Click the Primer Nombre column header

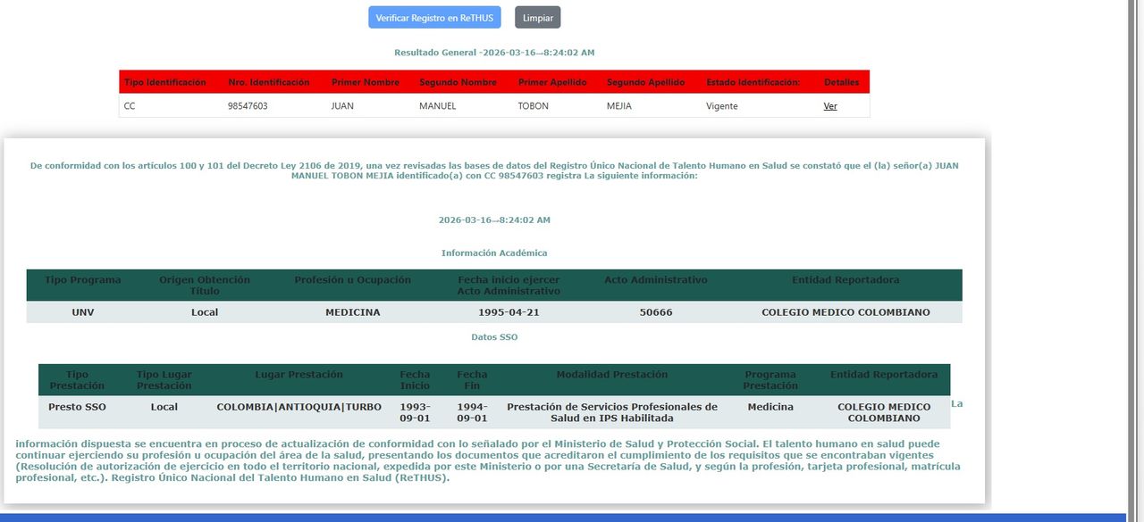(x=366, y=82)
